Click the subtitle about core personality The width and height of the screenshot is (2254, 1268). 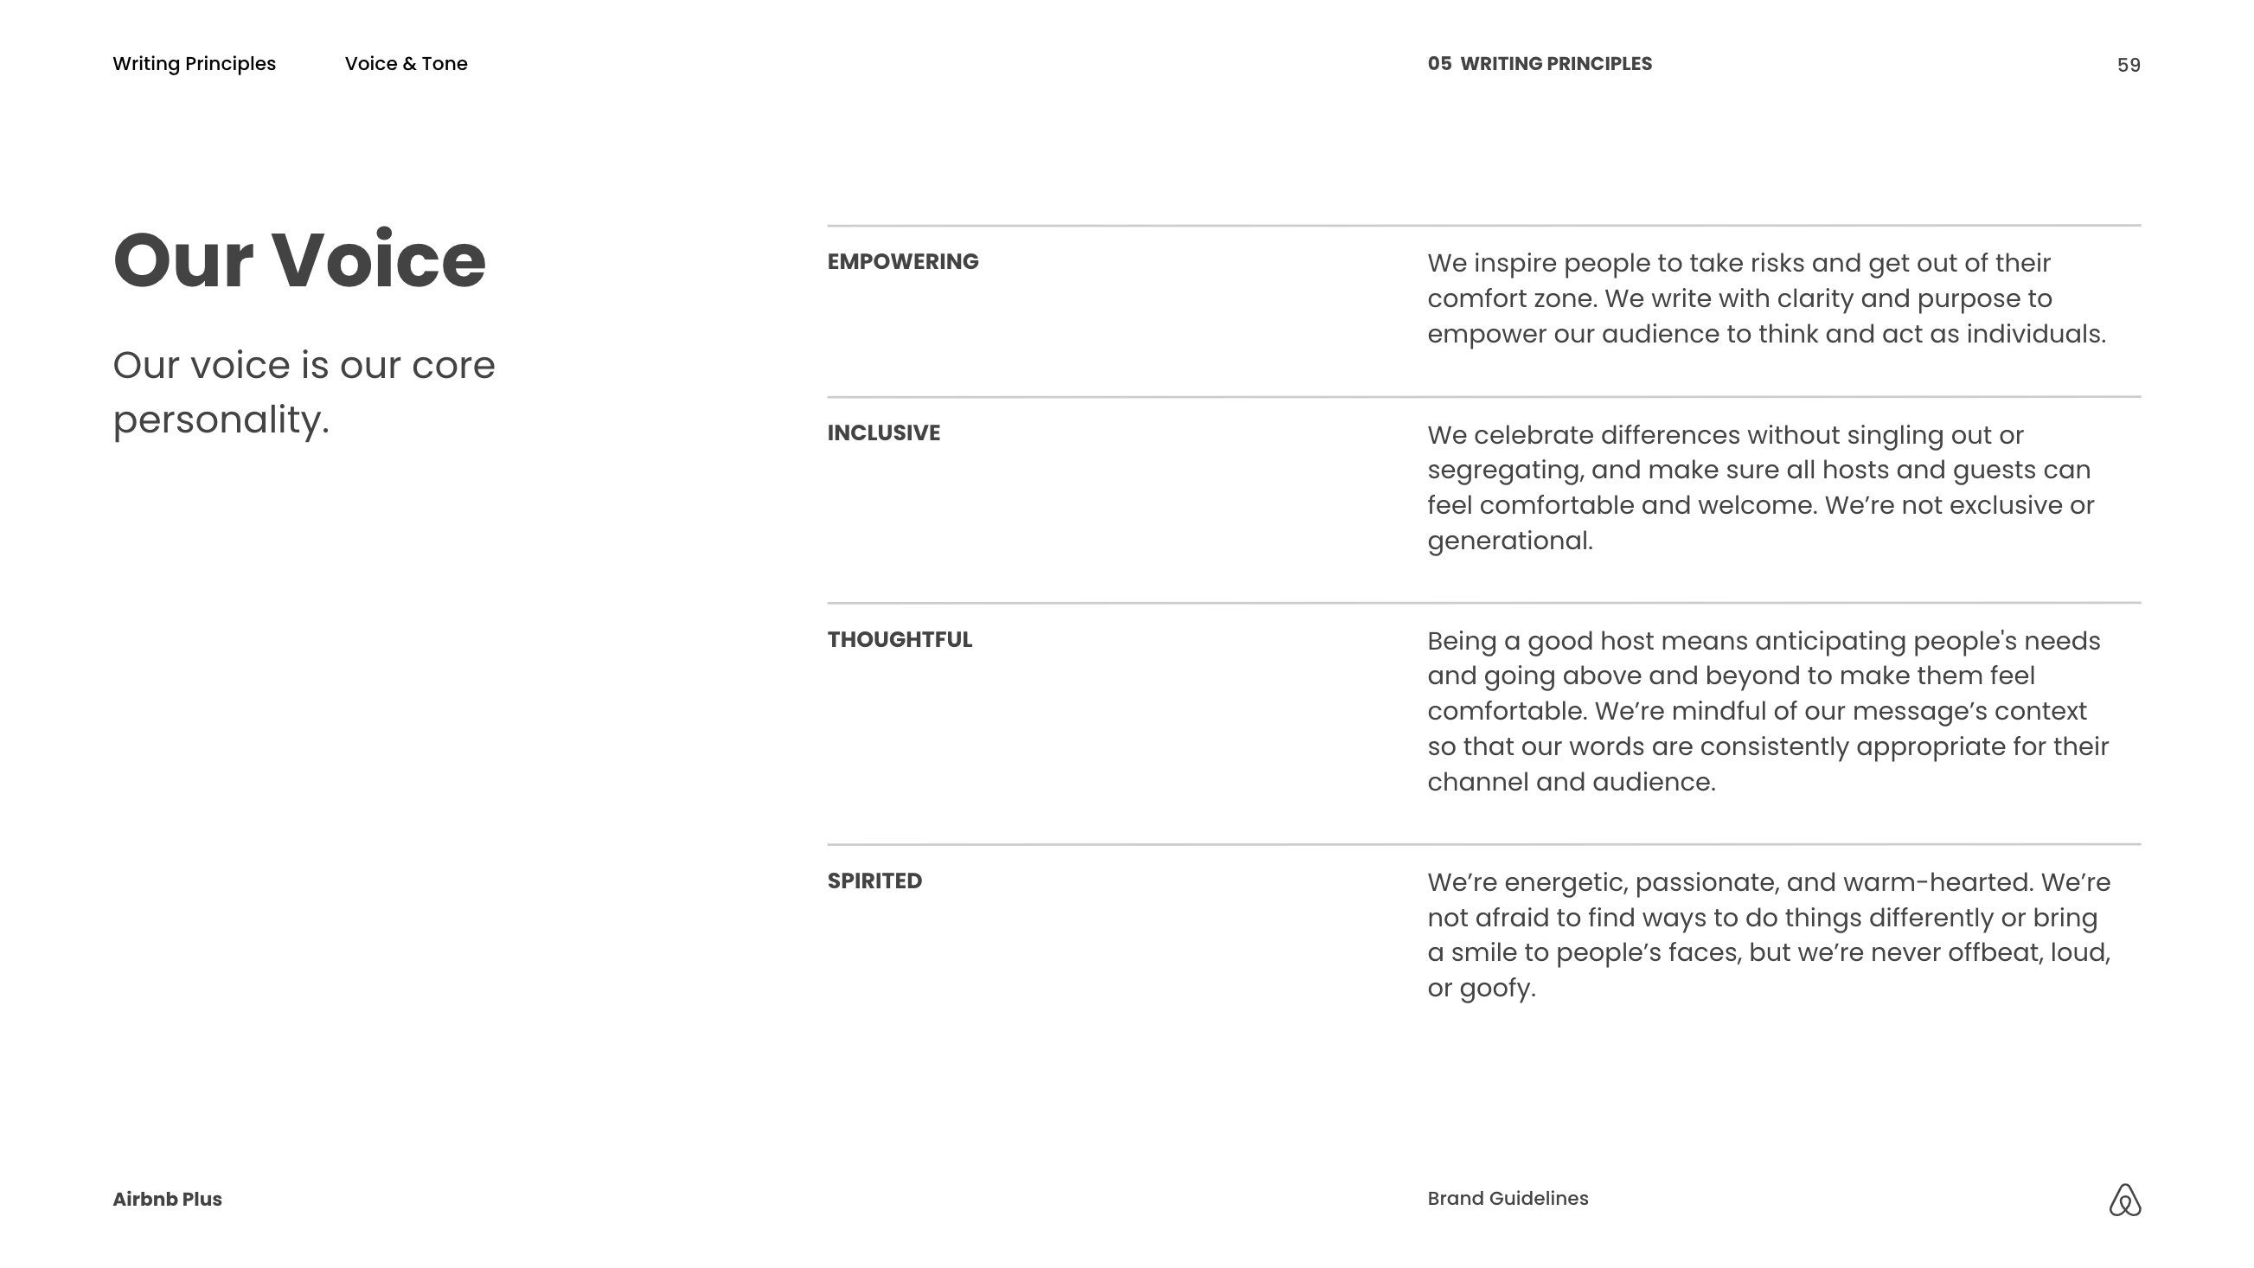[x=304, y=392]
